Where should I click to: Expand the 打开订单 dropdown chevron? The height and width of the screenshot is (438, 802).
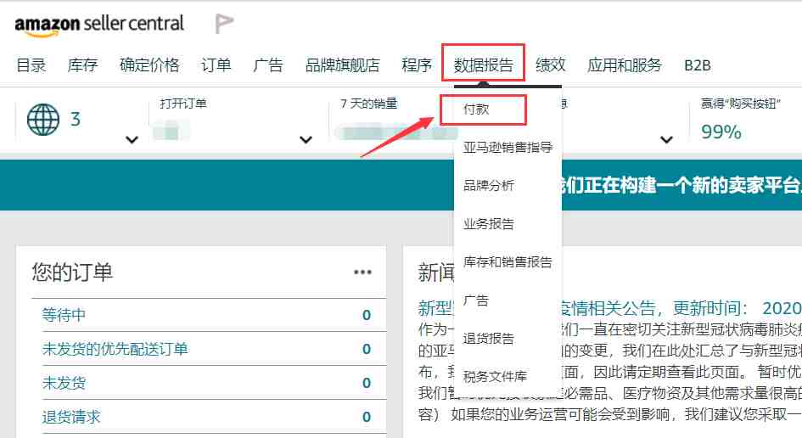(x=306, y=139)
